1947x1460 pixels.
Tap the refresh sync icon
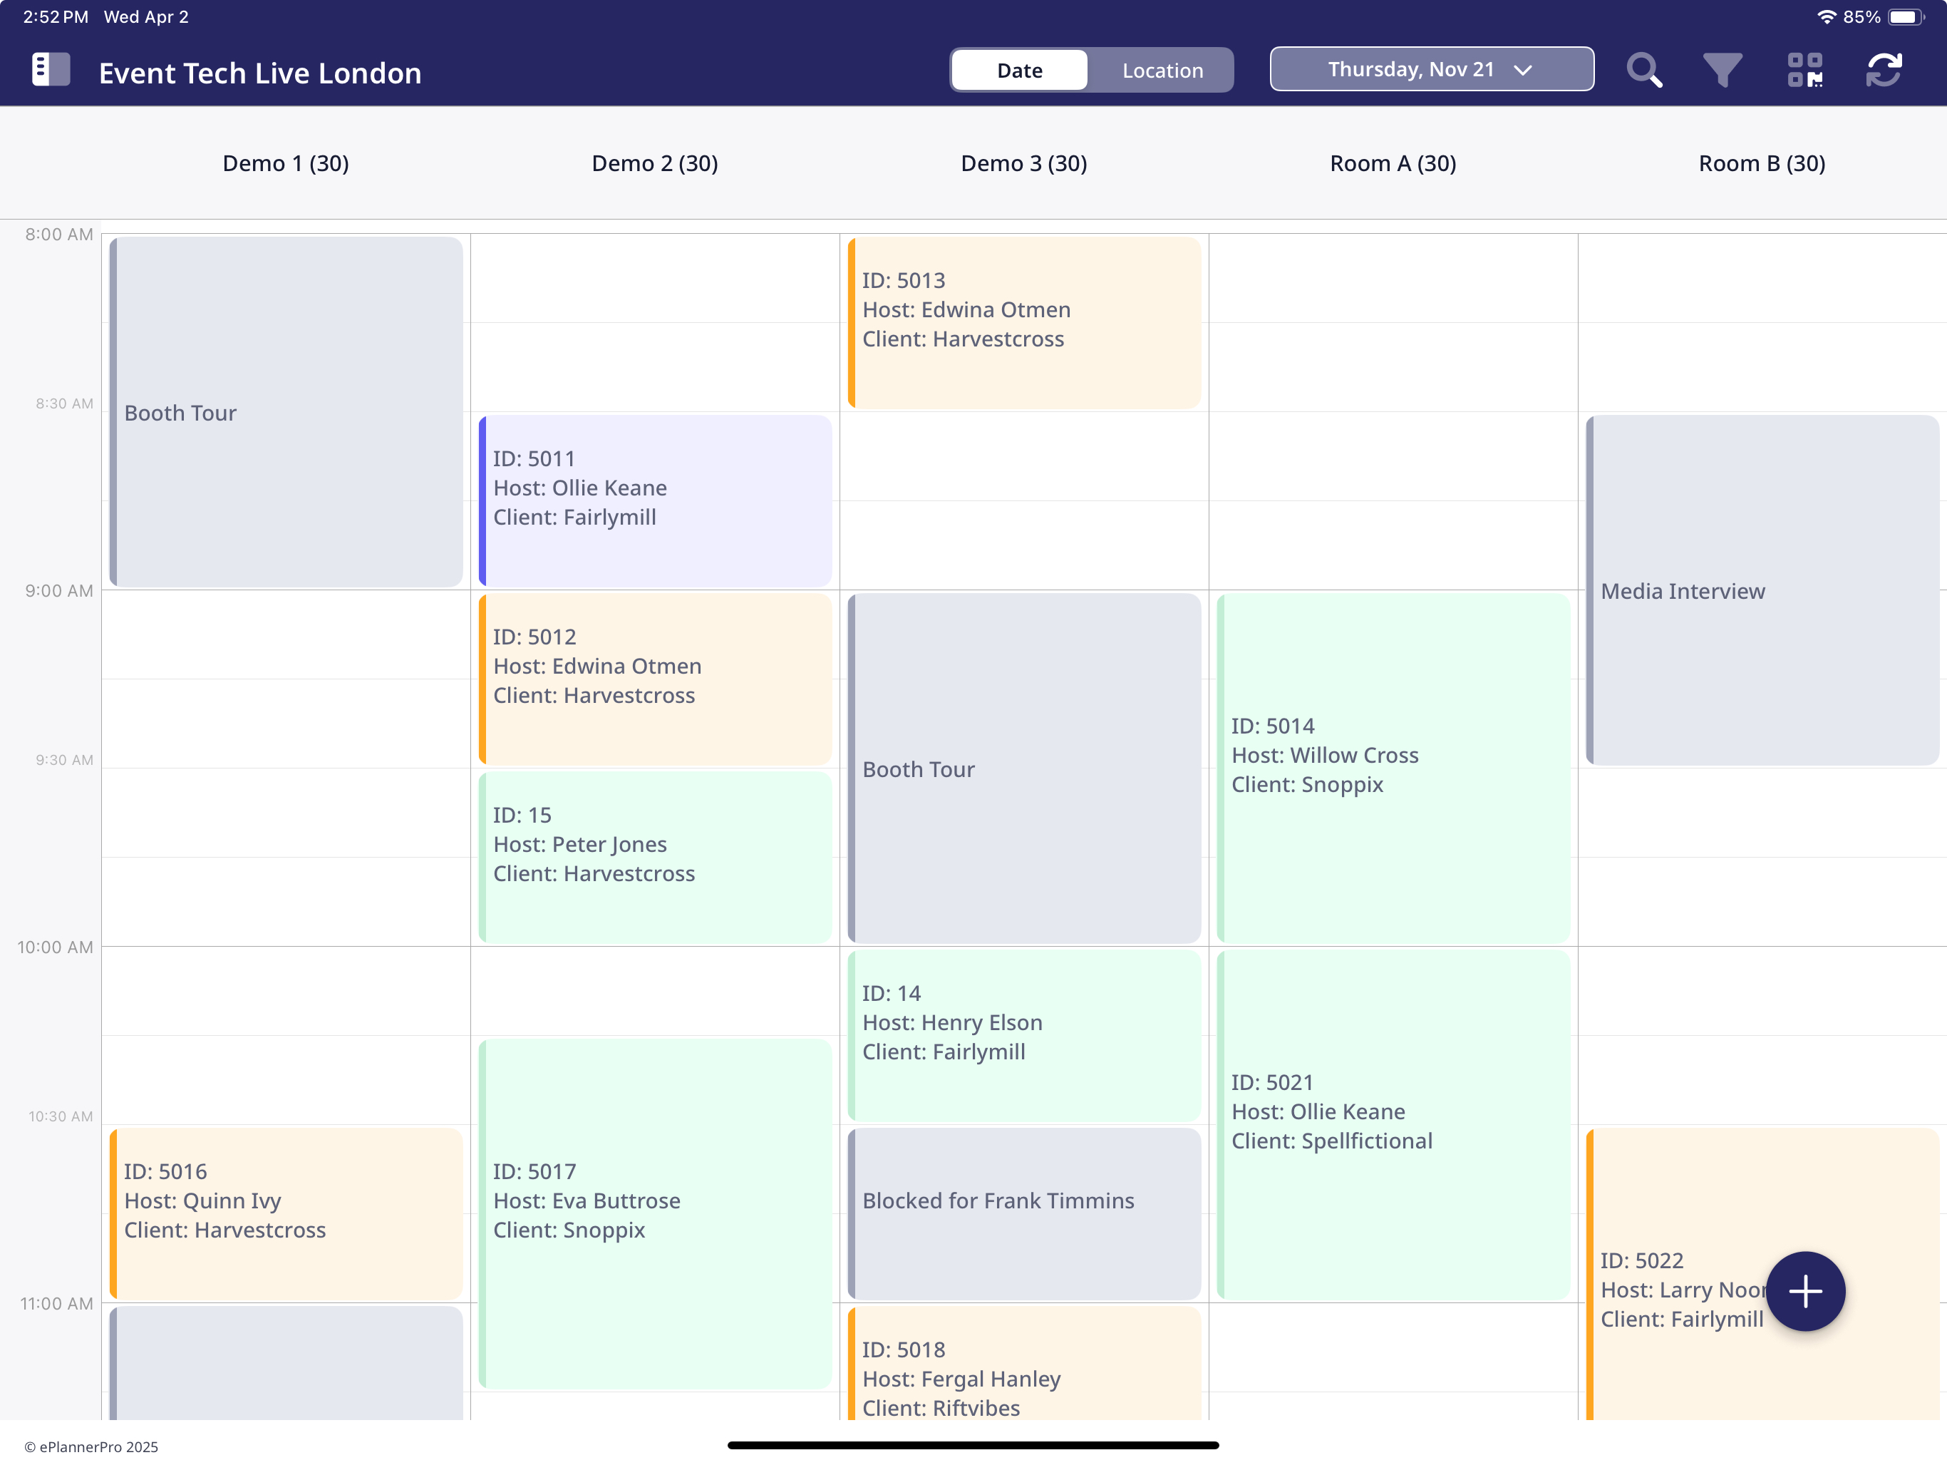(x=1884, y=71)
